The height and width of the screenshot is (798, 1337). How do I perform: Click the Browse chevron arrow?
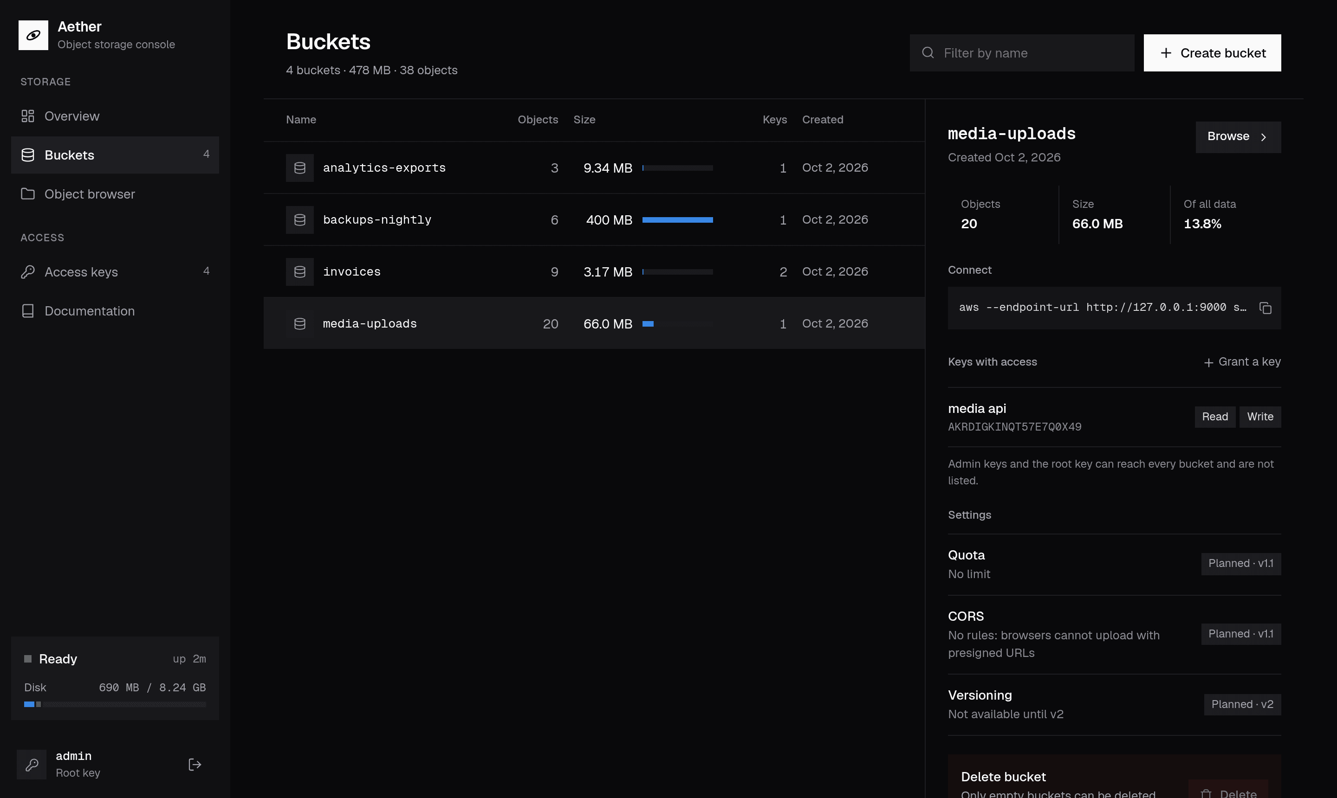click(x=1264, y=137)
